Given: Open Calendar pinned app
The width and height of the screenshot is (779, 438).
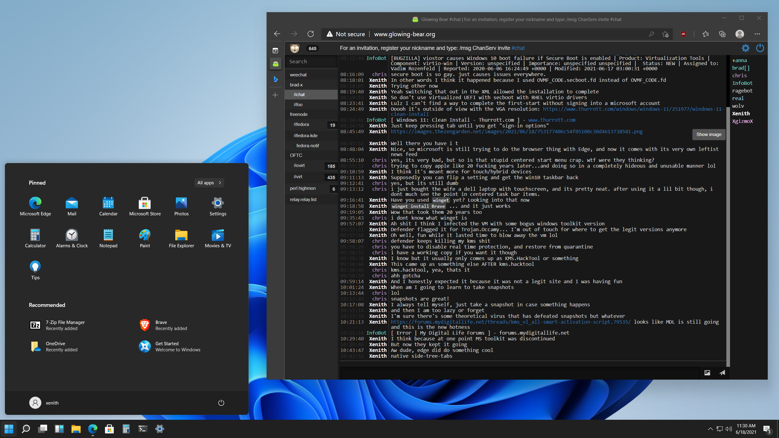Looking at the screenshot, I should (x=108, y=207).
